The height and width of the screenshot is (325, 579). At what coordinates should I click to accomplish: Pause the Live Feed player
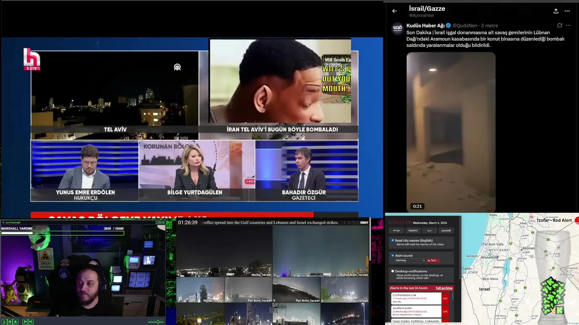click(x=10, y=321)
